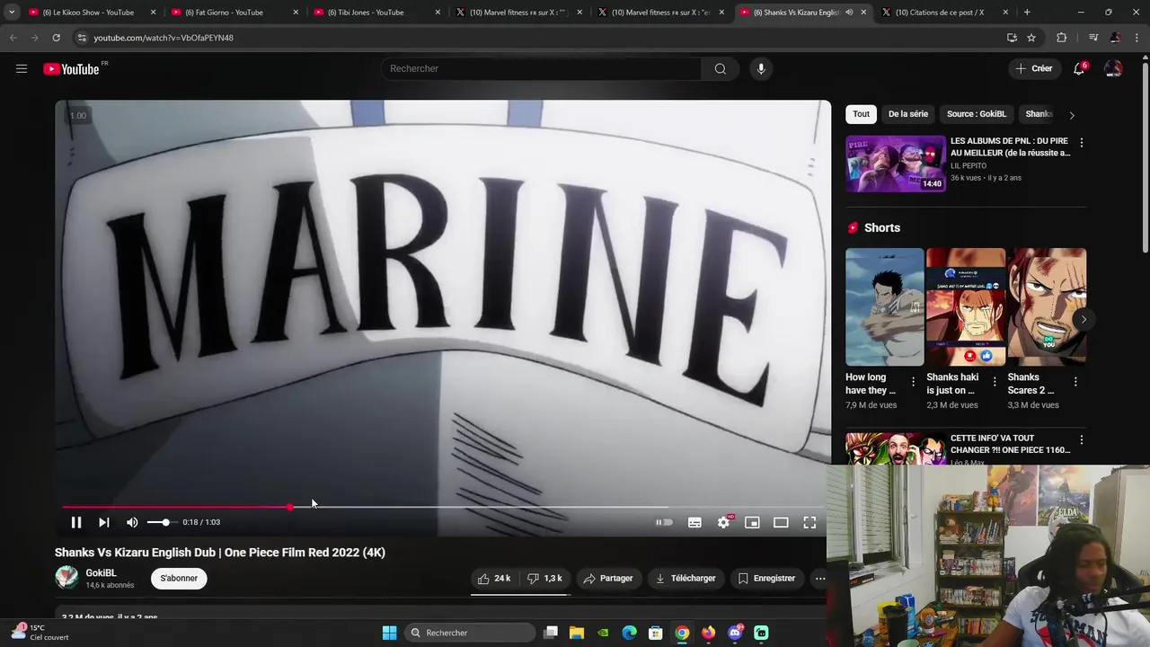Show more Shorts with the arrow

1084,319
